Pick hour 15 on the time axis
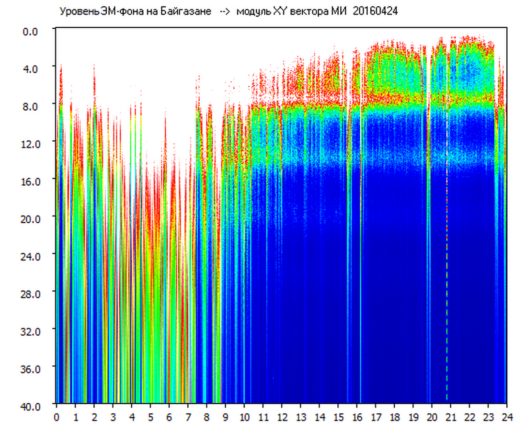The height and width of the screenshot is (431, 525). pyautogui.click(x=338, y=418)
